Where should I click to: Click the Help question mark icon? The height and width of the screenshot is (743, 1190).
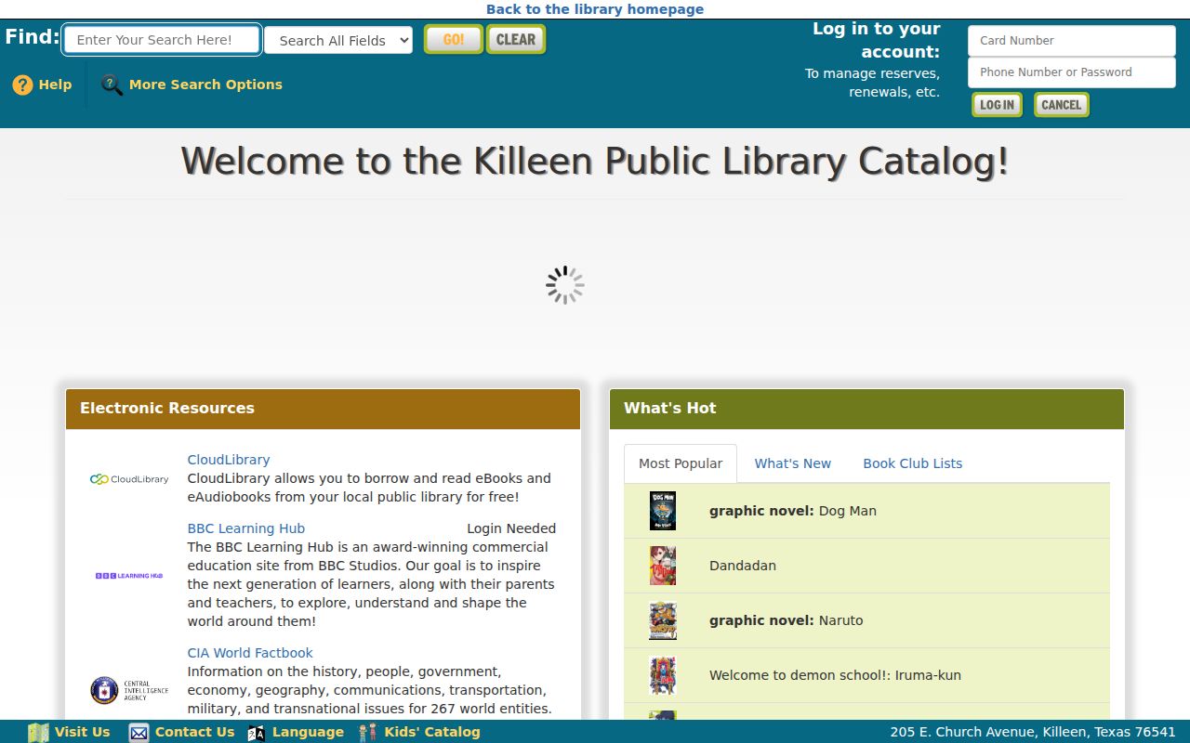(22, 85)
